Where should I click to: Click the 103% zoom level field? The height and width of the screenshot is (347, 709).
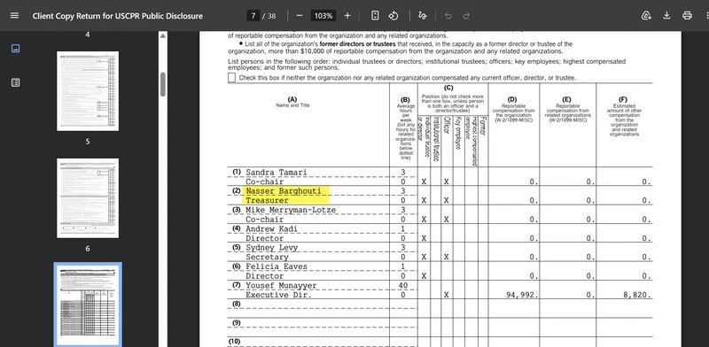point(323,16)
